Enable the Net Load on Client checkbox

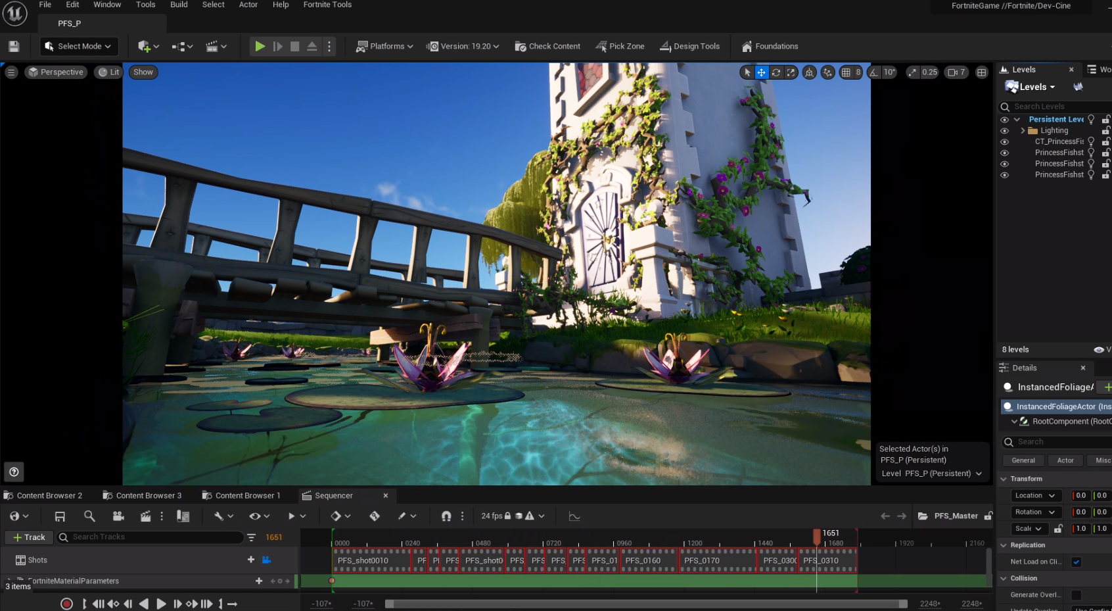pos(1076,562)
